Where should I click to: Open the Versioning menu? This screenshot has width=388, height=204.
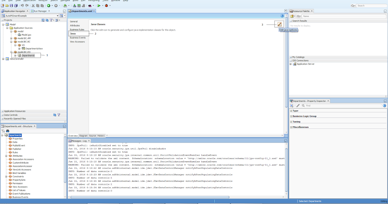(94, 1)
